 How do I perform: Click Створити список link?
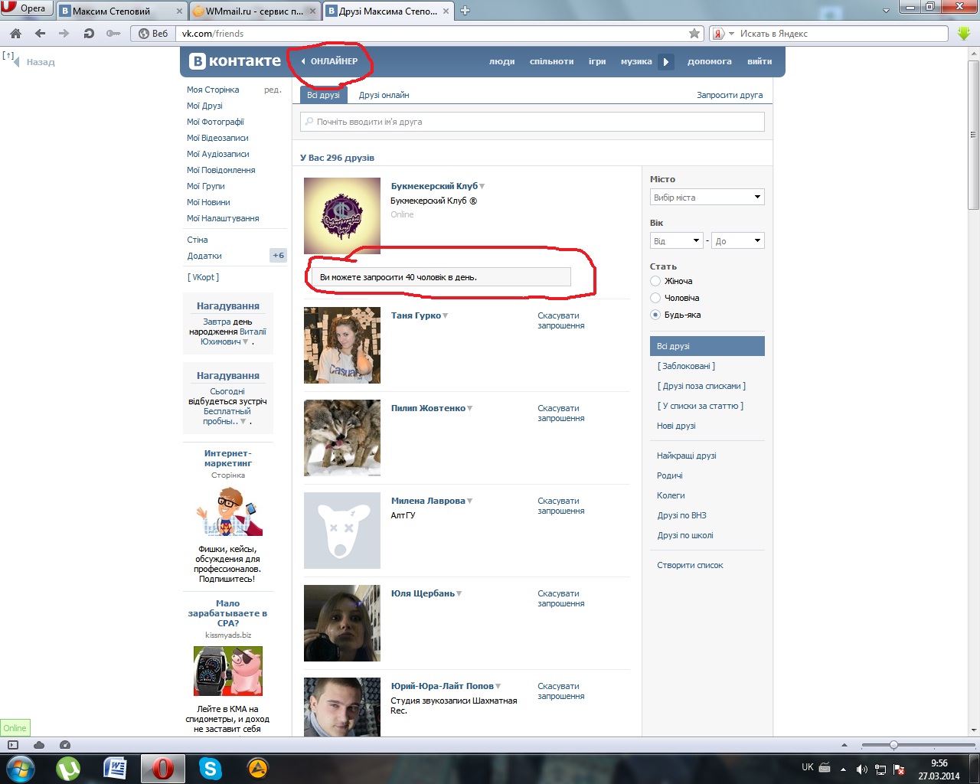(x=690, y=565)
